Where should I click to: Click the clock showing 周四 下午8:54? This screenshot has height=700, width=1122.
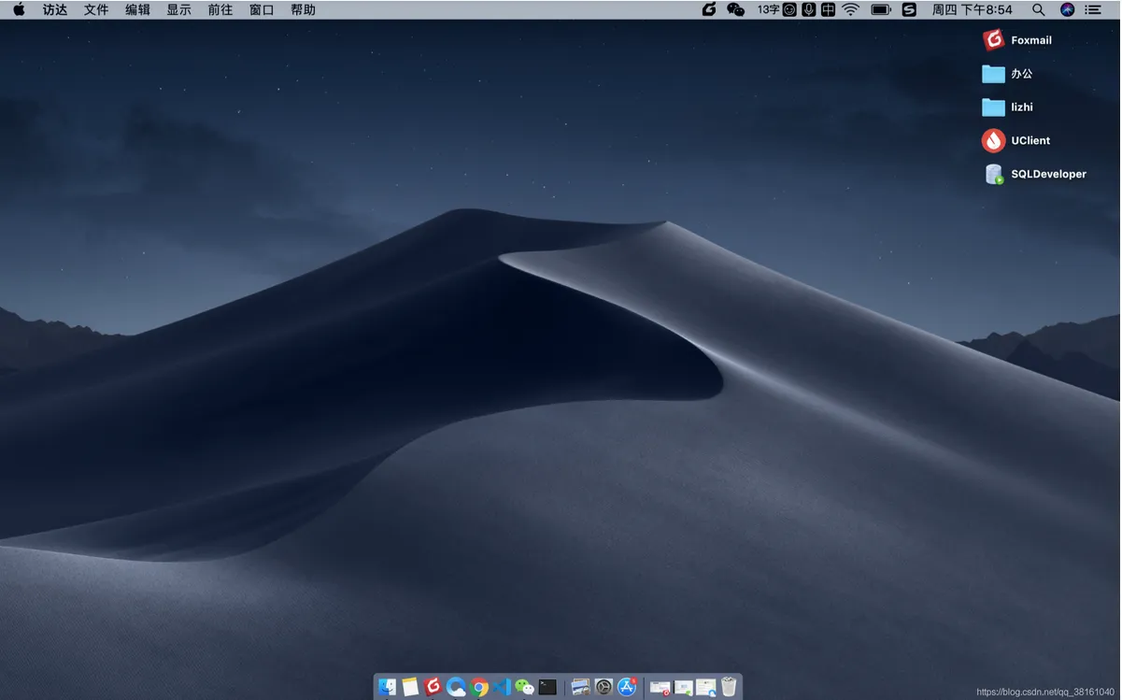972,9
